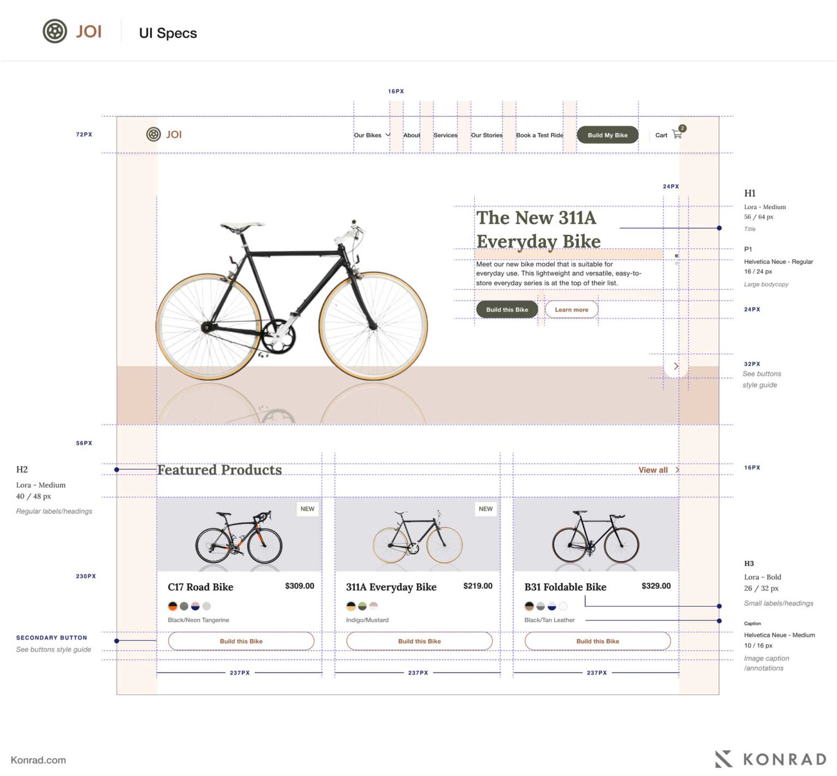Click the cart quantity badge showing 2
Viewport: 837px width, 776px height.
coord(682,129)
